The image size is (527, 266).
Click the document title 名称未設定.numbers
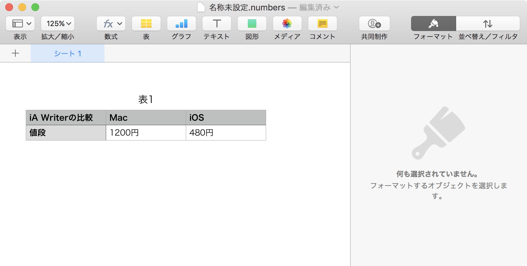point(247,7)
